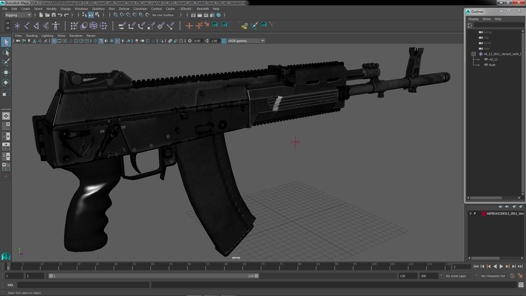526x296 pixels.
Task: Open Outliner Display menu
Action: coord(473,19)
